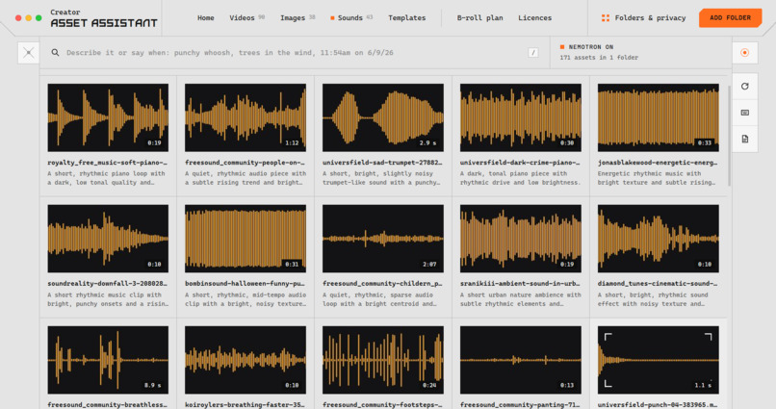
Task: Click file name jonasblakewood-energetic-energ
Action: (658, 163)
